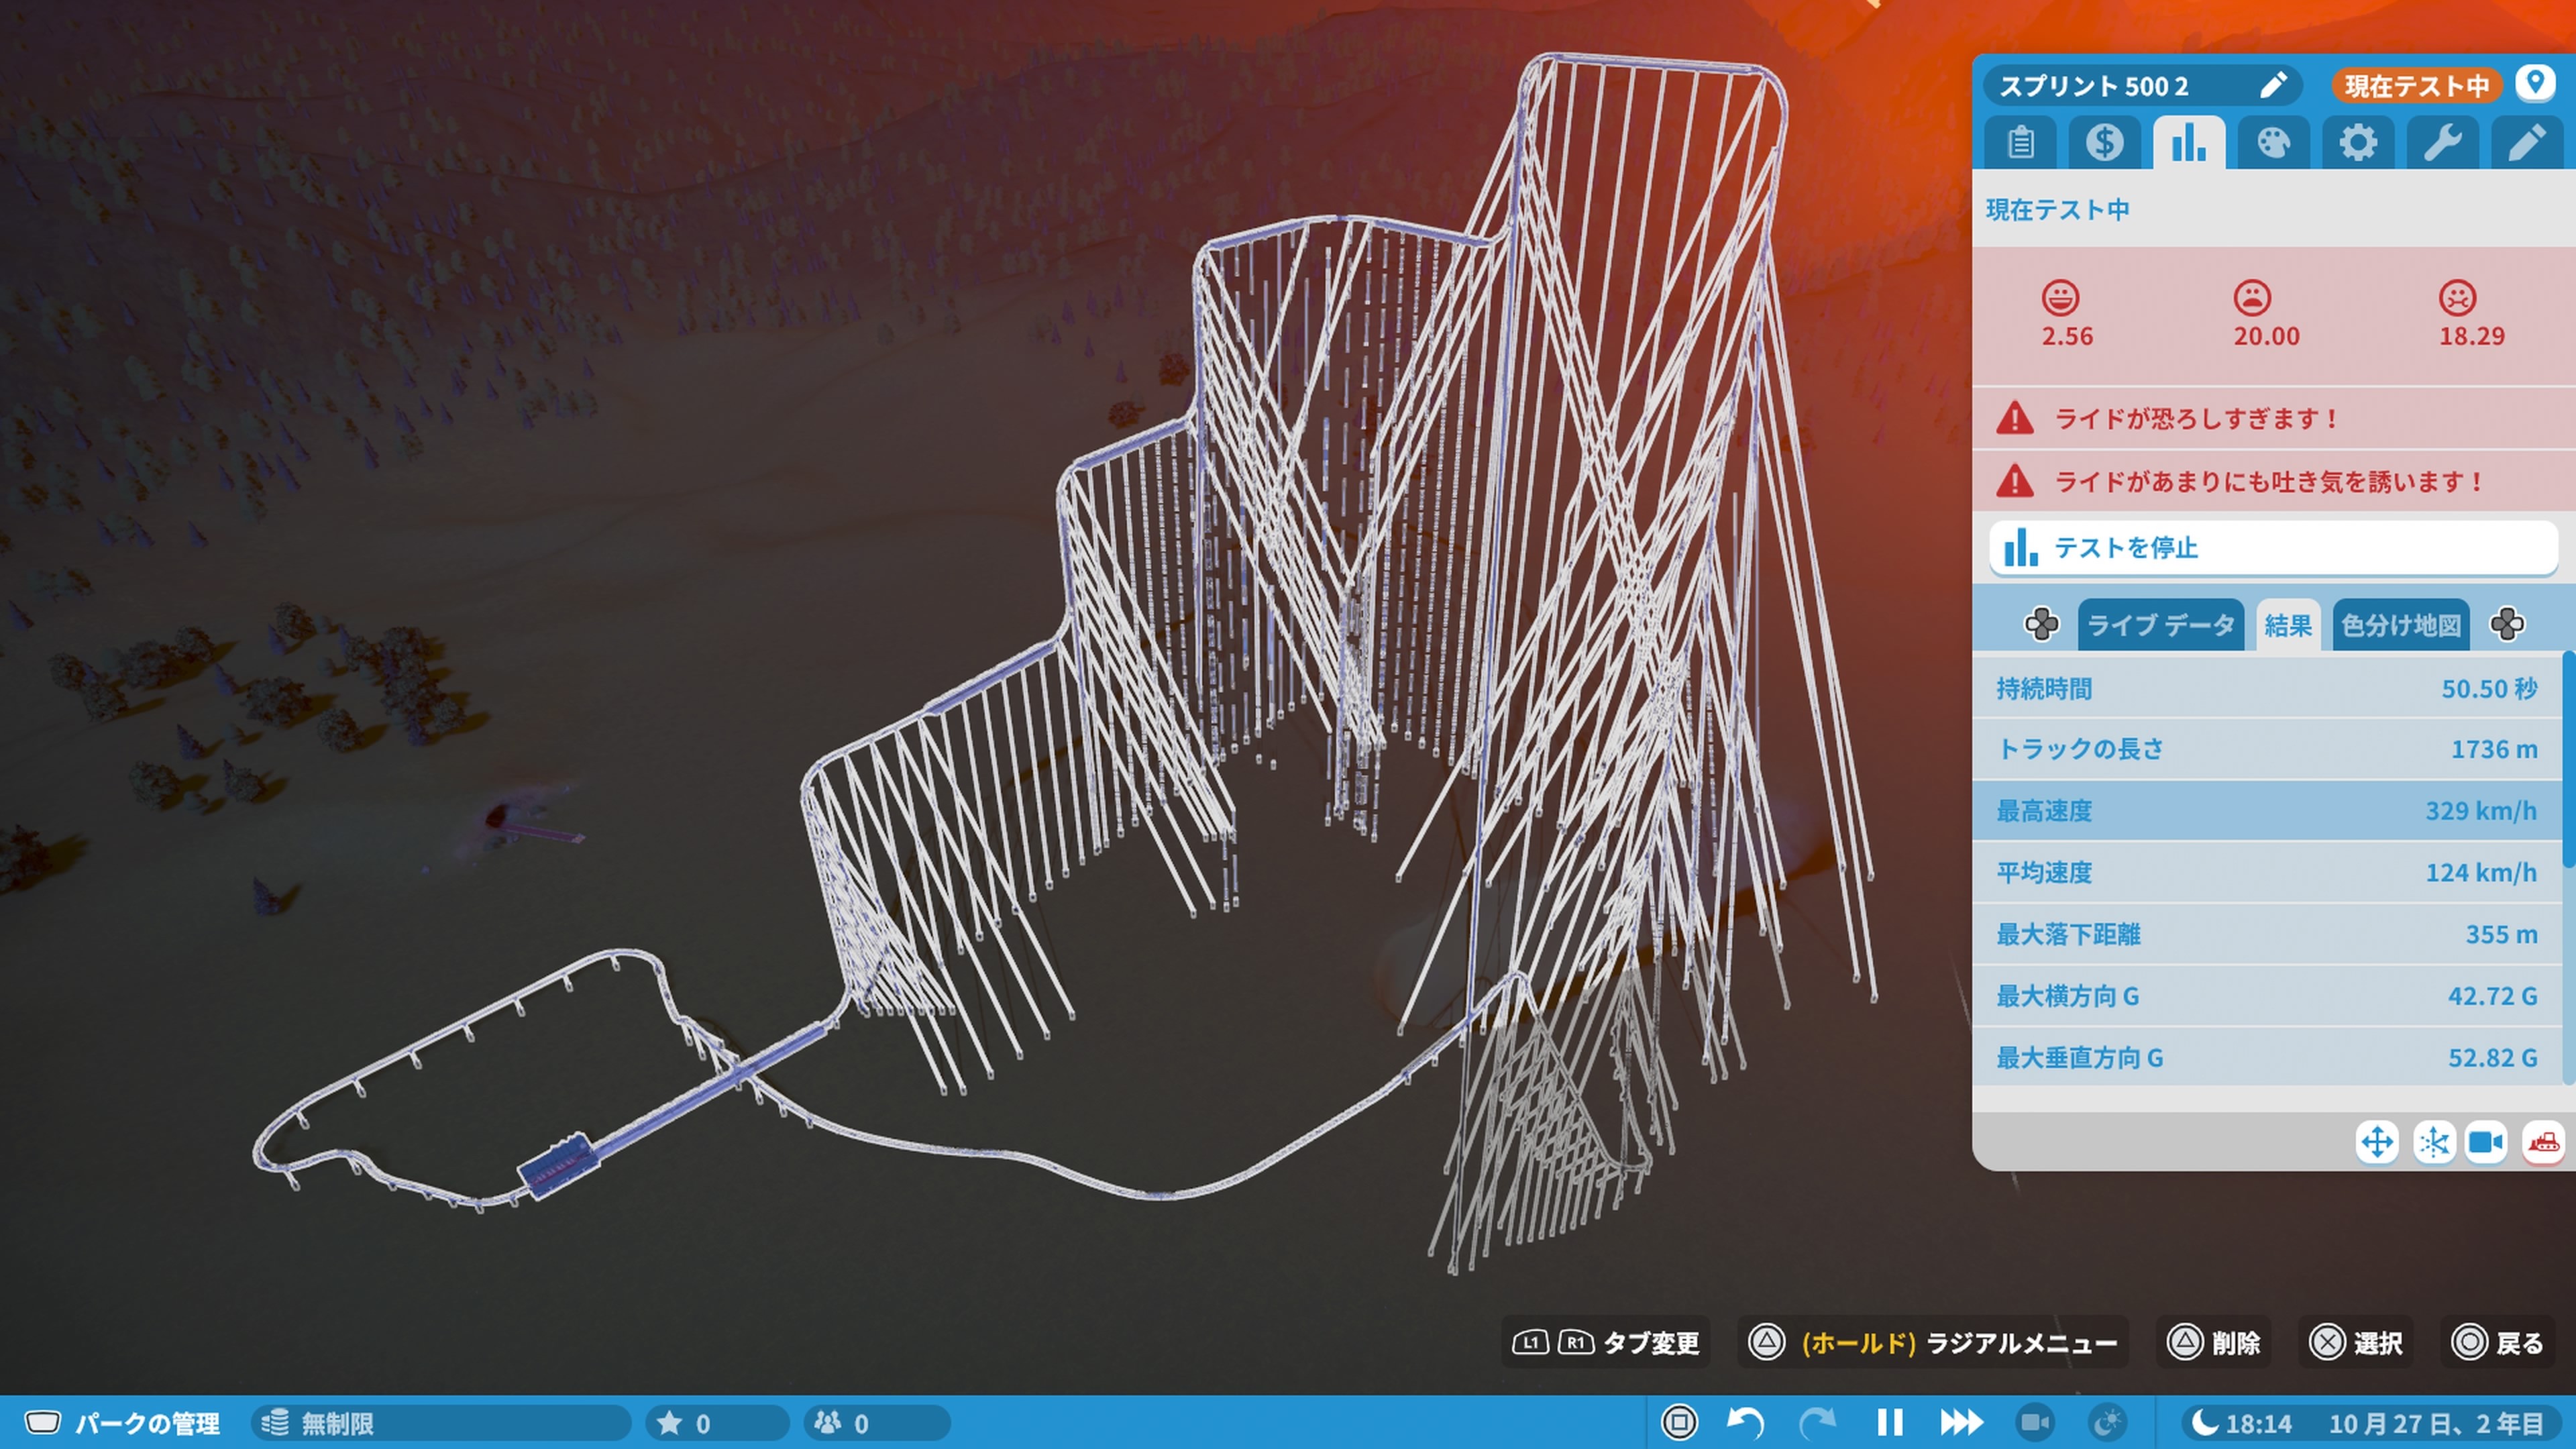Click the move ride arrows icon
The image size is (2576, 1449).
pos(2377,1141)
